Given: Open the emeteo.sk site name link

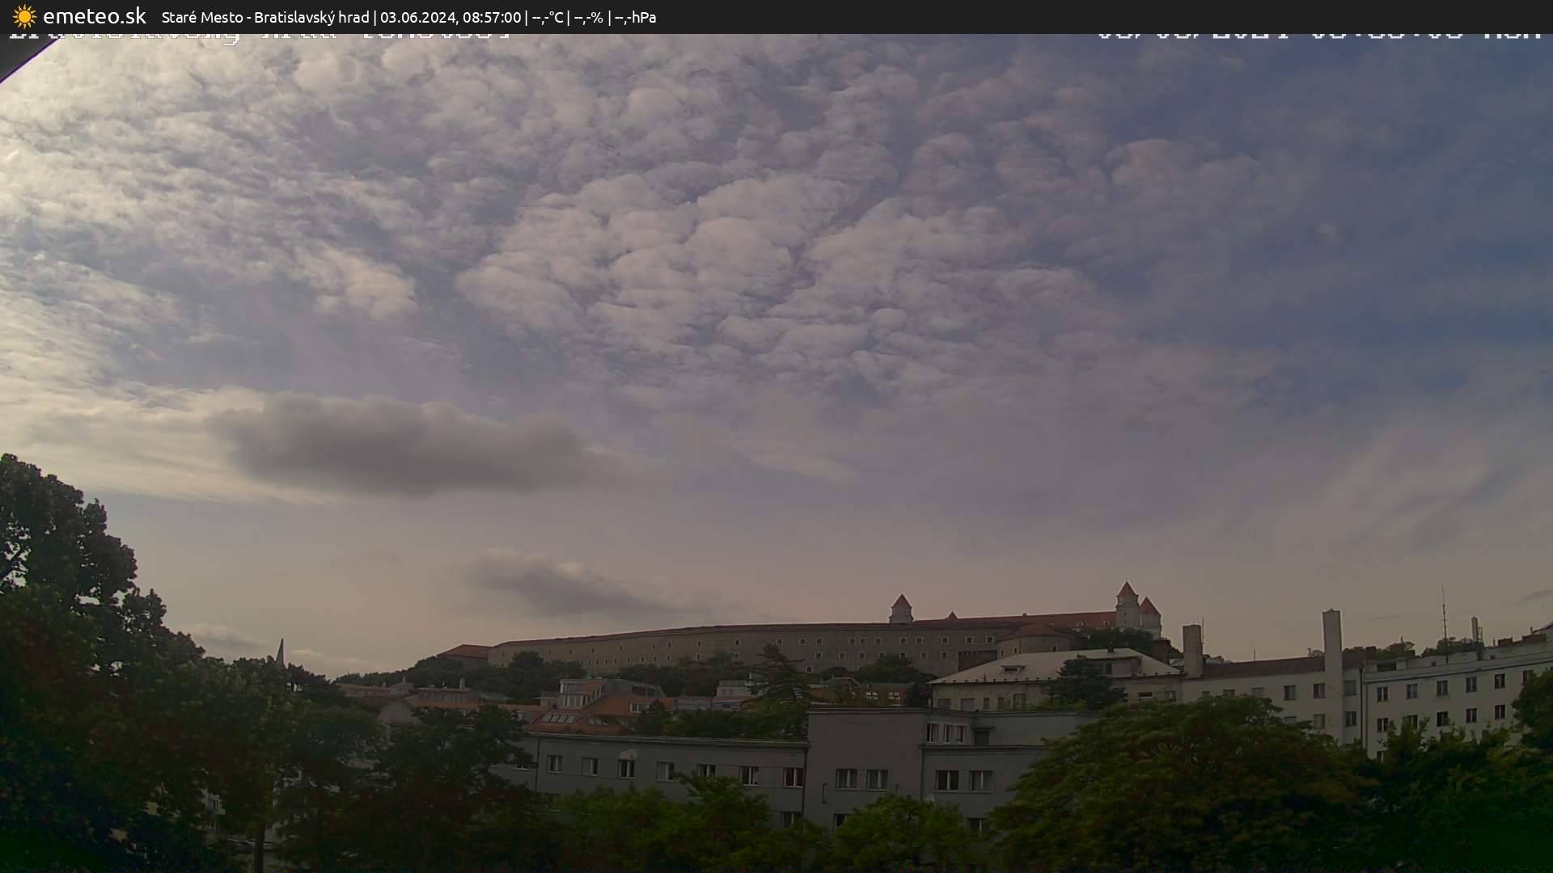Looking at the screenshot, I should (94, 16).
